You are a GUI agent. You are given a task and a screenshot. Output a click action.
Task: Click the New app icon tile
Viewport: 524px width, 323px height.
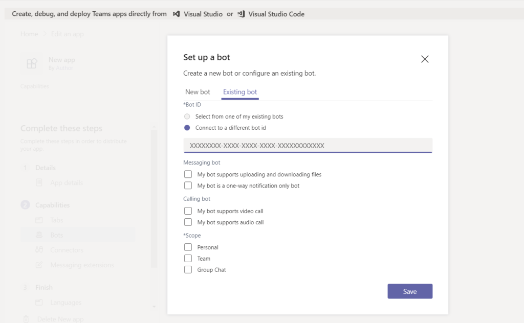tap(32, 63)
